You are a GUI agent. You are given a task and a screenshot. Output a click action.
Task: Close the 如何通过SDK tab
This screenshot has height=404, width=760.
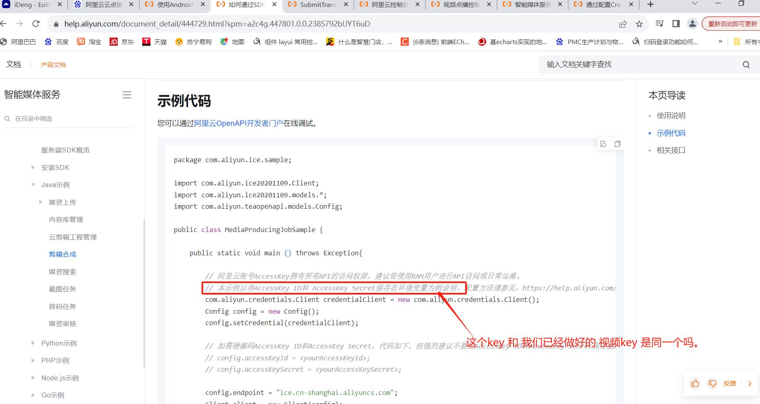click(x=274, y=4)
